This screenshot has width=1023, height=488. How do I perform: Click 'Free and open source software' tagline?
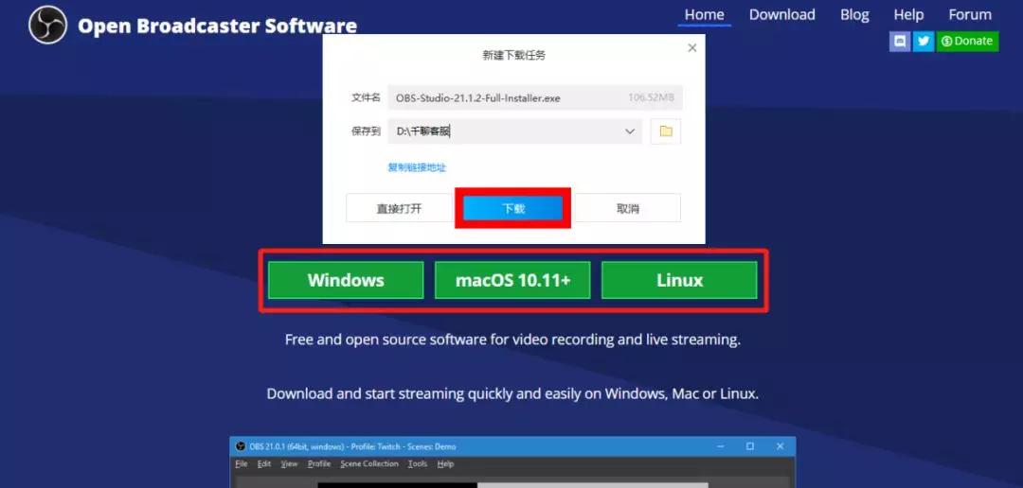[x=512, y=340]
